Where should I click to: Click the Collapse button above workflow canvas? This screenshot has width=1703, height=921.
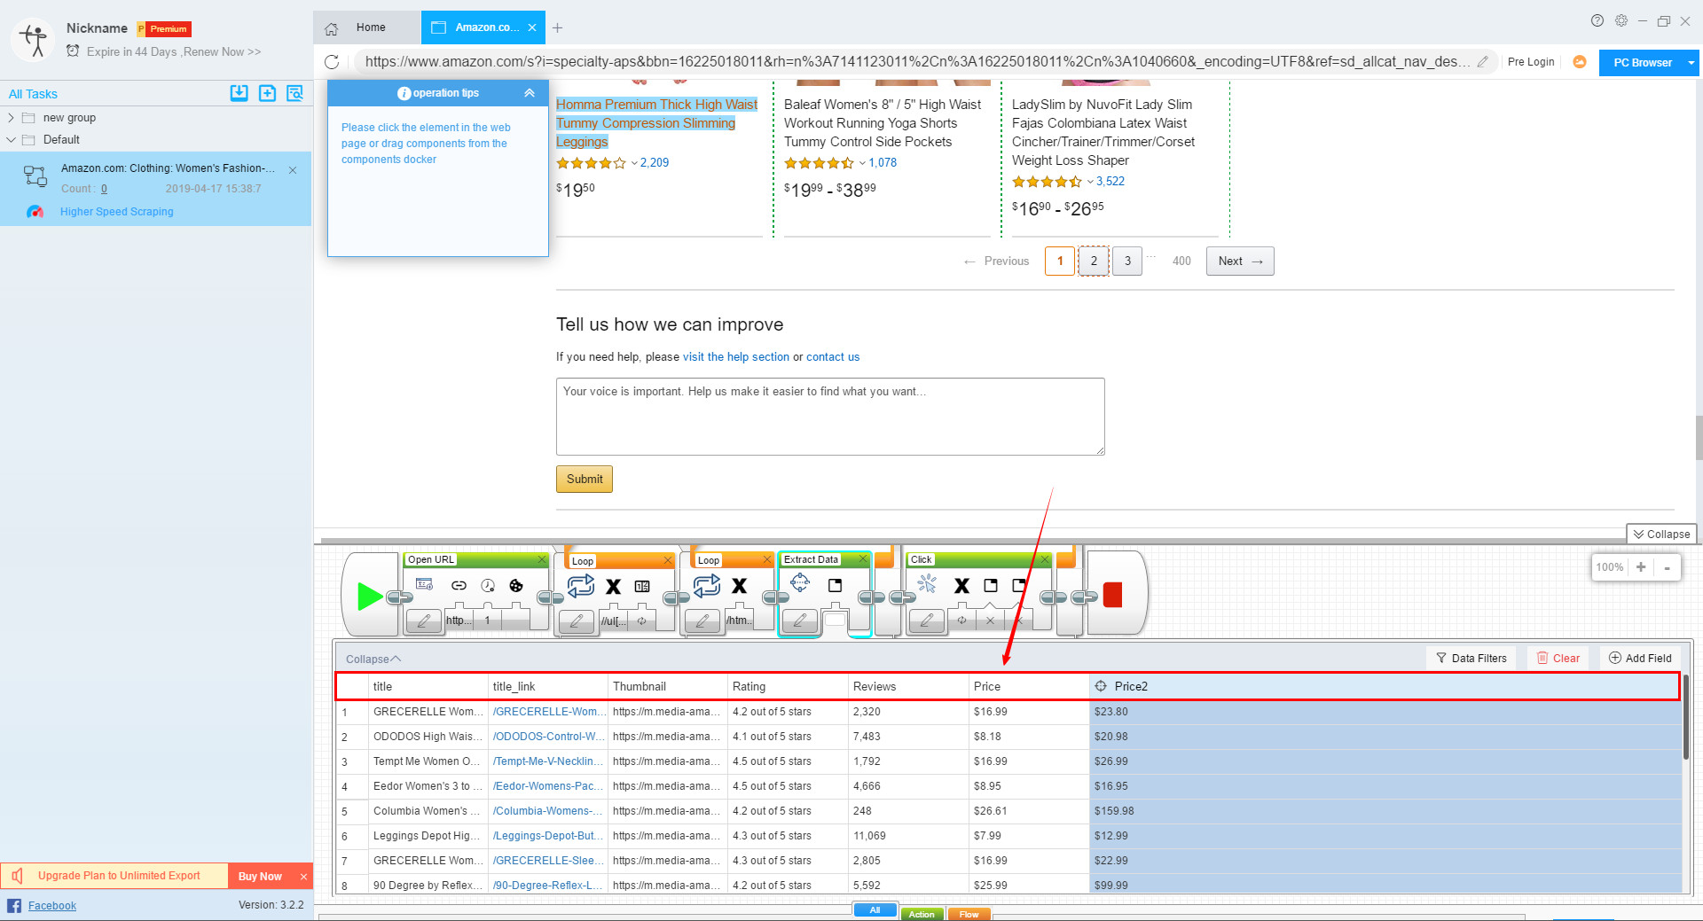click(x=1662, y=534)
